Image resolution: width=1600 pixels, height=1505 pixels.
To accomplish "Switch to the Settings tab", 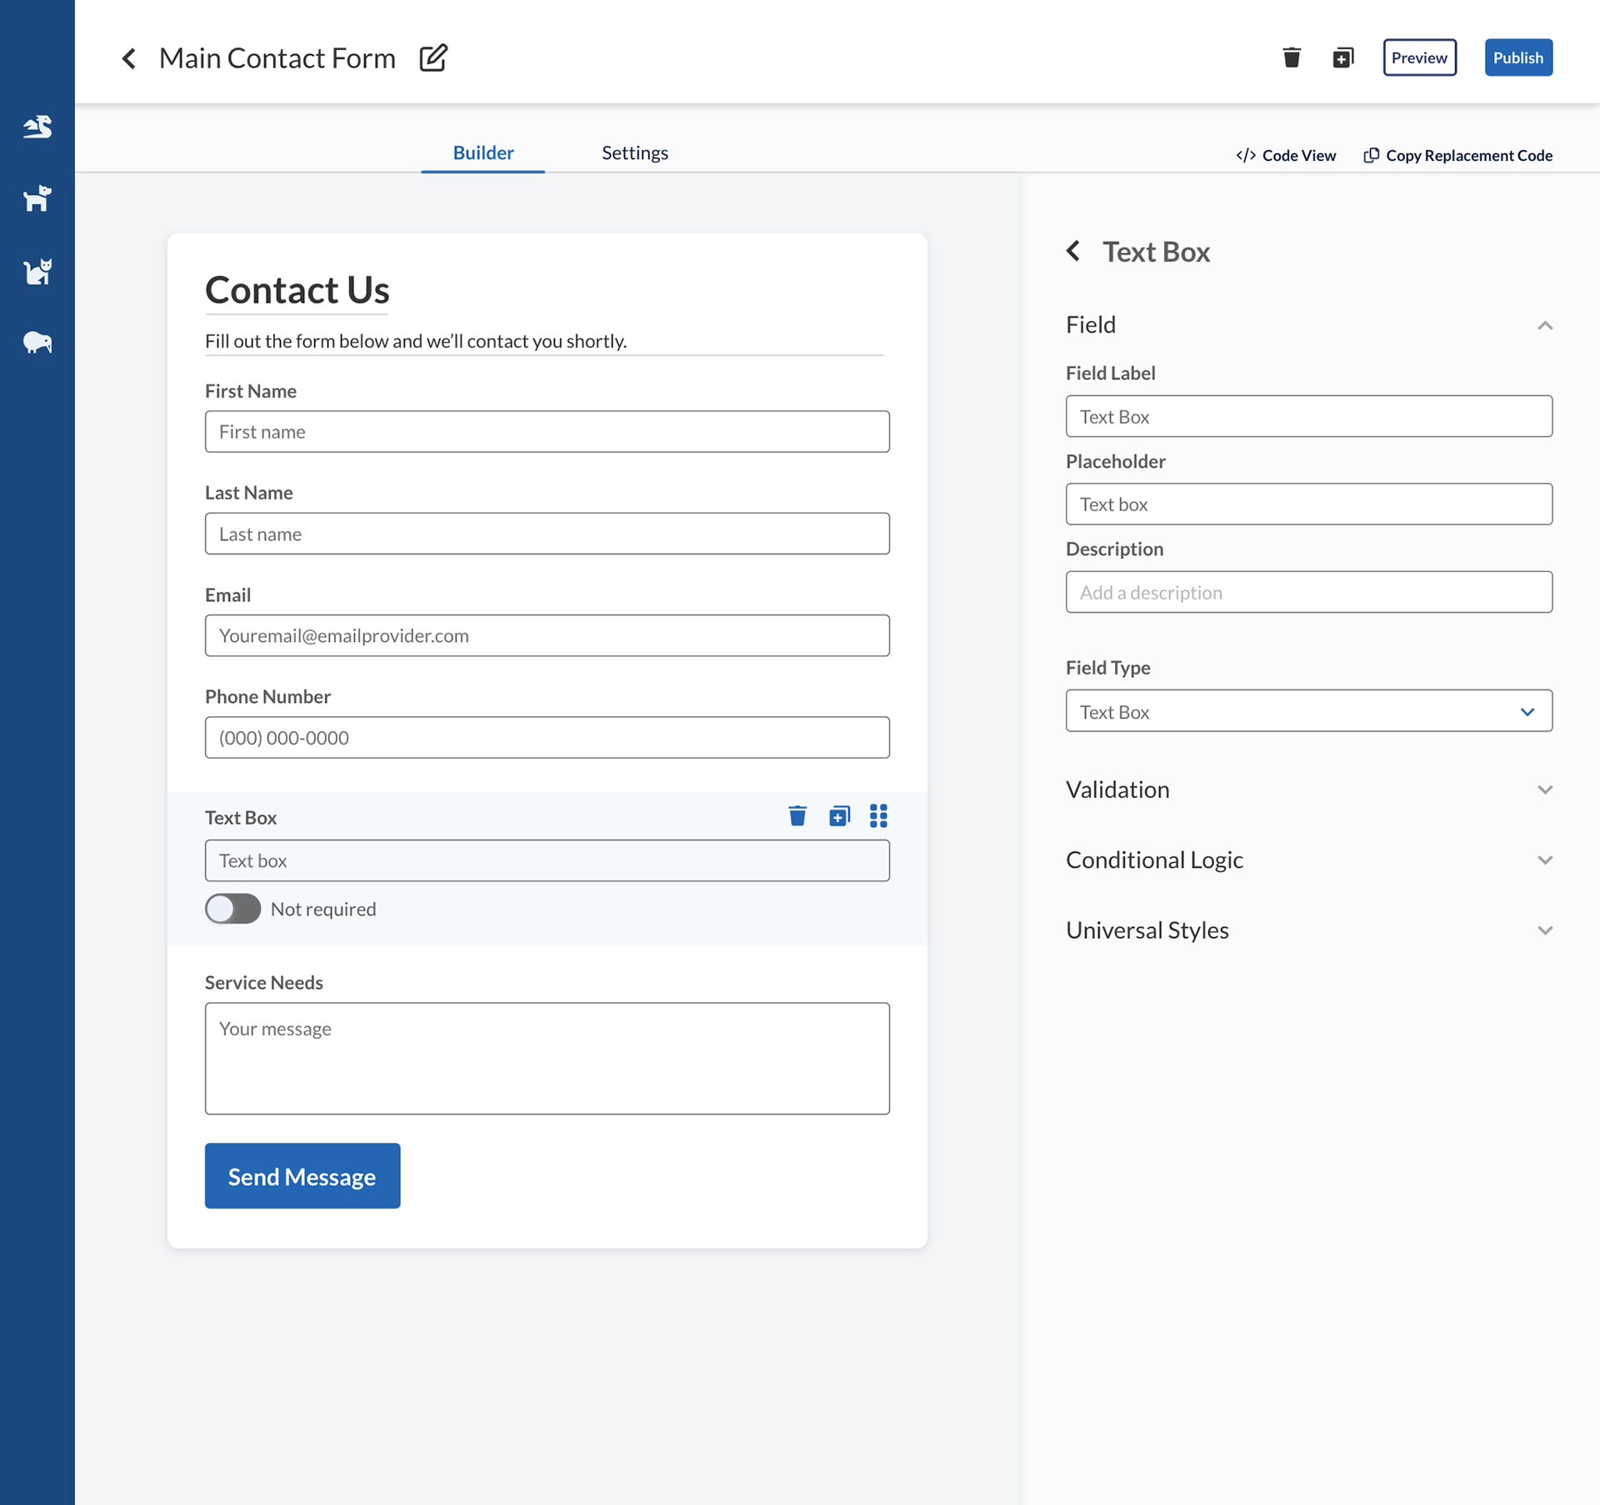I will pyautogui.click(x=635, y=153).
